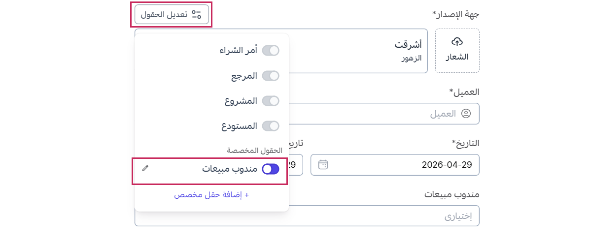
Task: Select the المستودع menu entry label
Action: pyautogui.click(x=240, y=126)
